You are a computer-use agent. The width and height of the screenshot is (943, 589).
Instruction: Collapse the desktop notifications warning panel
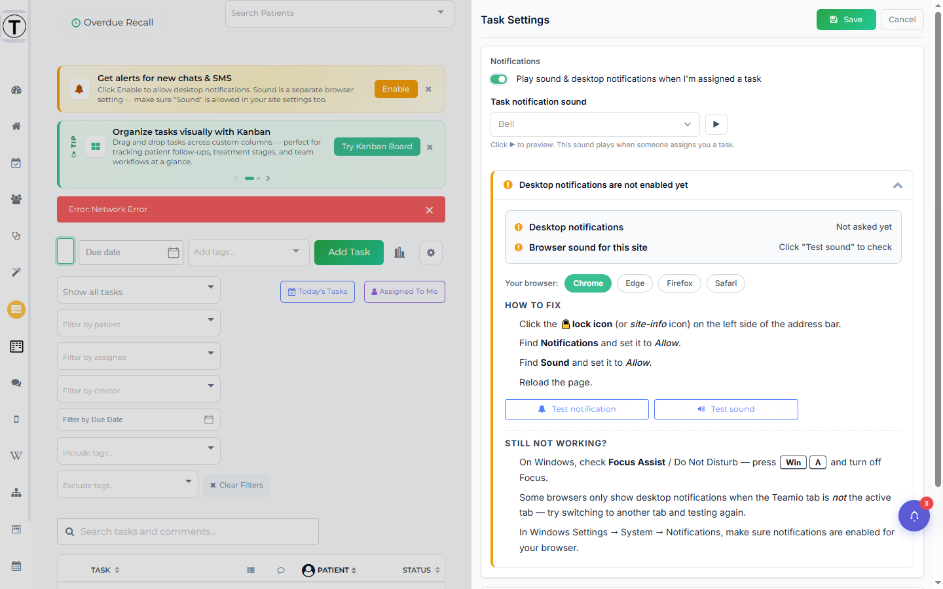click(x=898, y=185)
